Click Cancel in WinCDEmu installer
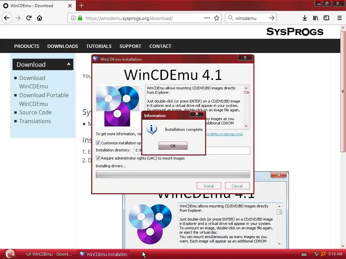 pos(237,186)
